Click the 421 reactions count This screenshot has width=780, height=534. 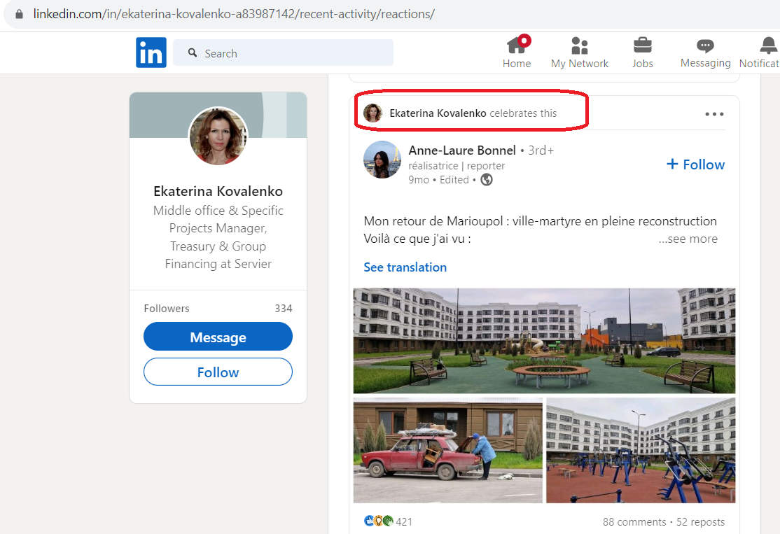[x=404, y=521]
